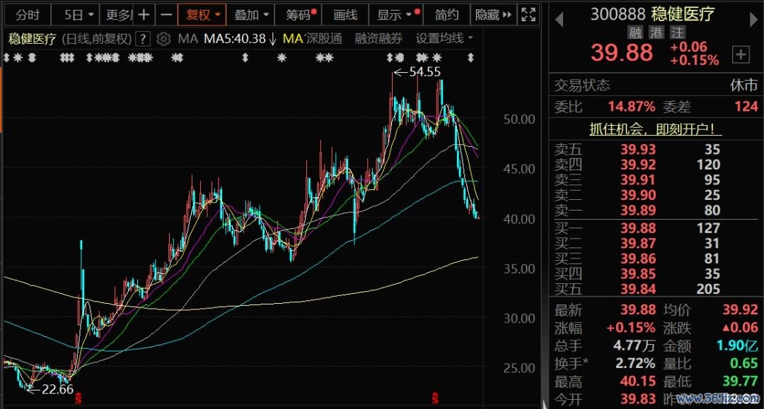This screenshot has width=764, height=409.
Task: Zoom out chart with minus button
Action: tap(166, 15)
